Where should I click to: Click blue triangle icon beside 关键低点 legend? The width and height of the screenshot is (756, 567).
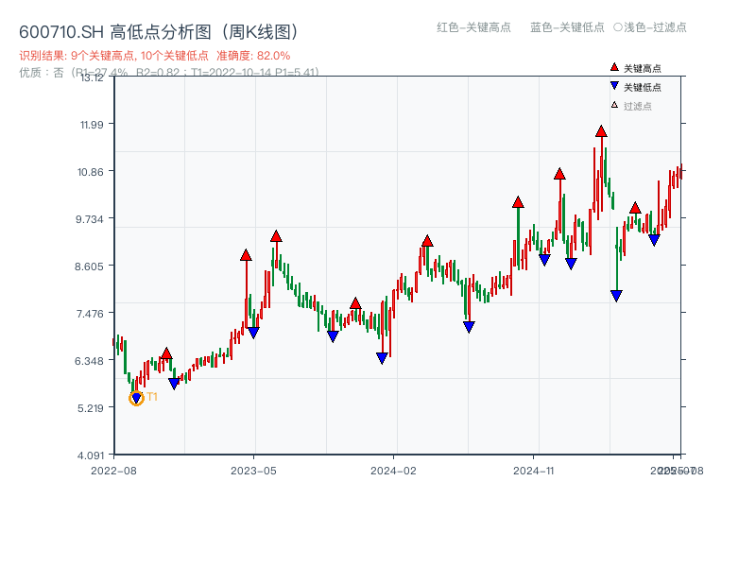614,86
